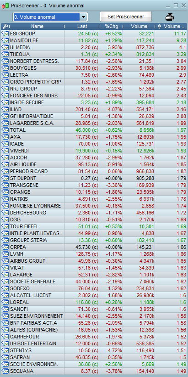Open the chart icon beside NRJ GROUP
Image resolution: width=188 pixels, height=377 pixels.
(x=5, y=89)
